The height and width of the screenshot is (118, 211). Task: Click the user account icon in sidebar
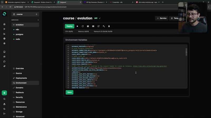tap(4, 104)
